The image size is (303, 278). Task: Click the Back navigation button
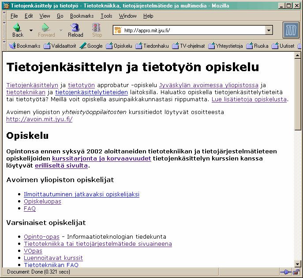pyautogui.click(x=18, y=30)
